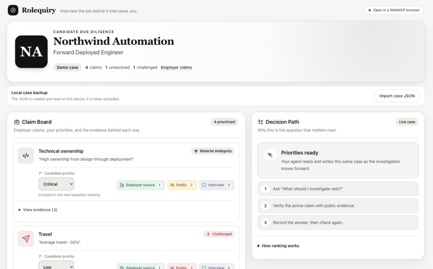Image resolution: width=433 pixels, height=269 pixels.
Task: Click the Technical ownership code icon
Action: tap(26, 156)
